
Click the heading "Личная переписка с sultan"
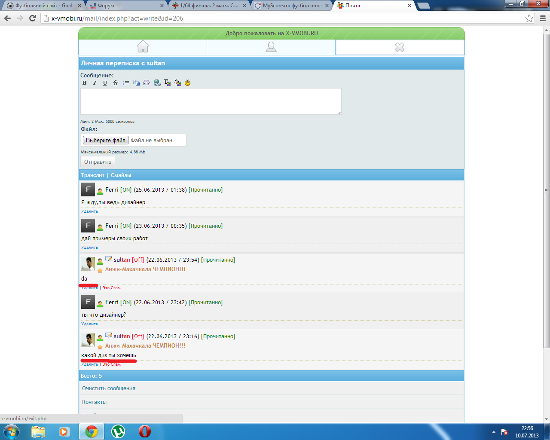[123, 63]
